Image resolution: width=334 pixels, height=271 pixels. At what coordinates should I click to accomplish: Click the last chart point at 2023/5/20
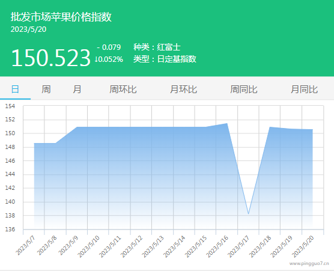coord(312,129)
